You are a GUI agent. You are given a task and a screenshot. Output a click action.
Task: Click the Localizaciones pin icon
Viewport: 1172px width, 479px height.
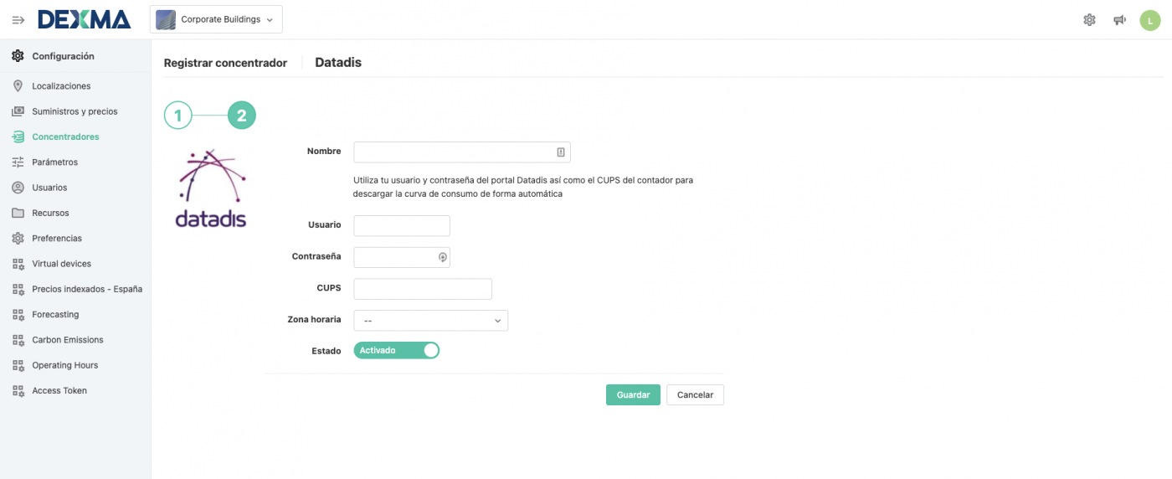[x=18, y=86]
